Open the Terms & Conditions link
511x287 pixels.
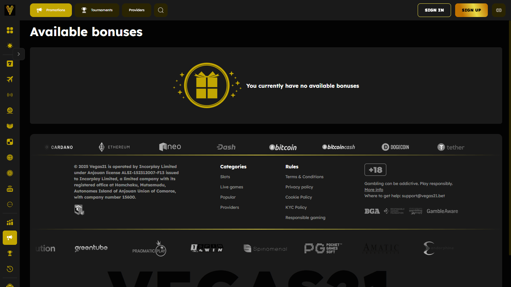coord(304,177)
